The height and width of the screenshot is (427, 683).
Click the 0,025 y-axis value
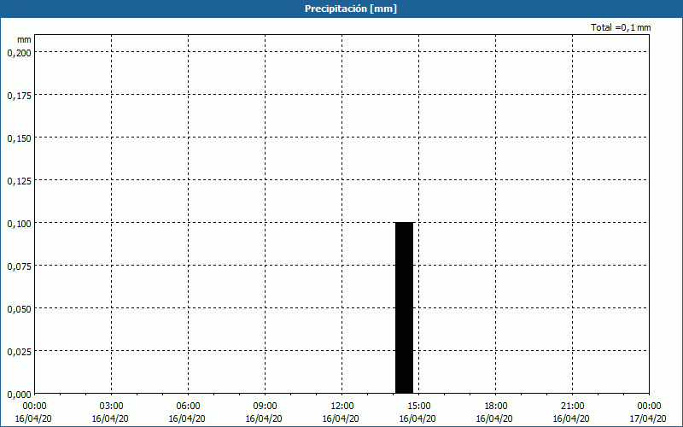click(x=19, y=352)
